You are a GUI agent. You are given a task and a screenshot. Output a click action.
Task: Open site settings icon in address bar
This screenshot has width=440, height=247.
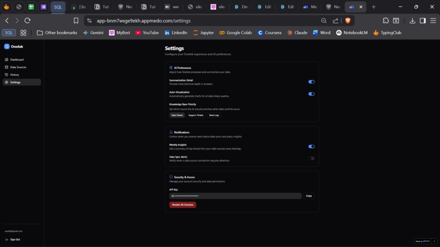(x=89, y=21)
